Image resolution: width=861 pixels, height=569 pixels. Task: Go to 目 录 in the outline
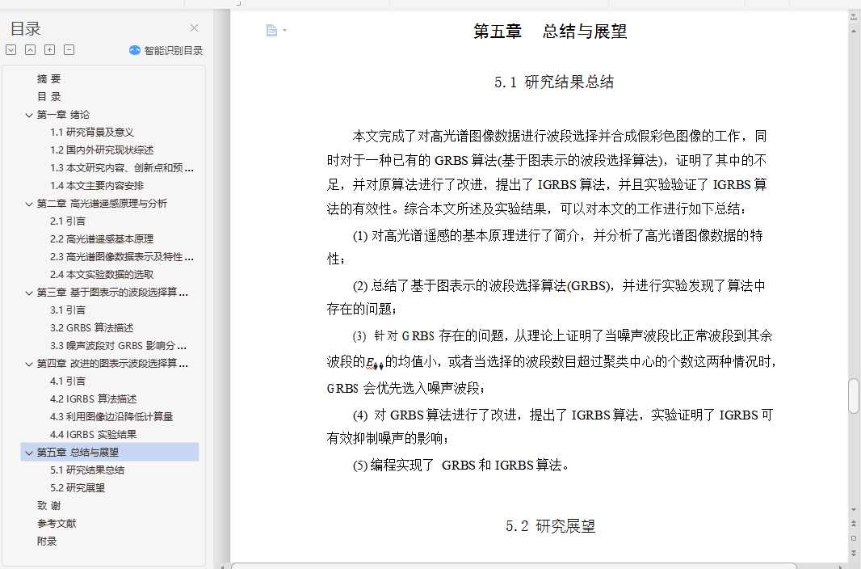tap(49, 97)
